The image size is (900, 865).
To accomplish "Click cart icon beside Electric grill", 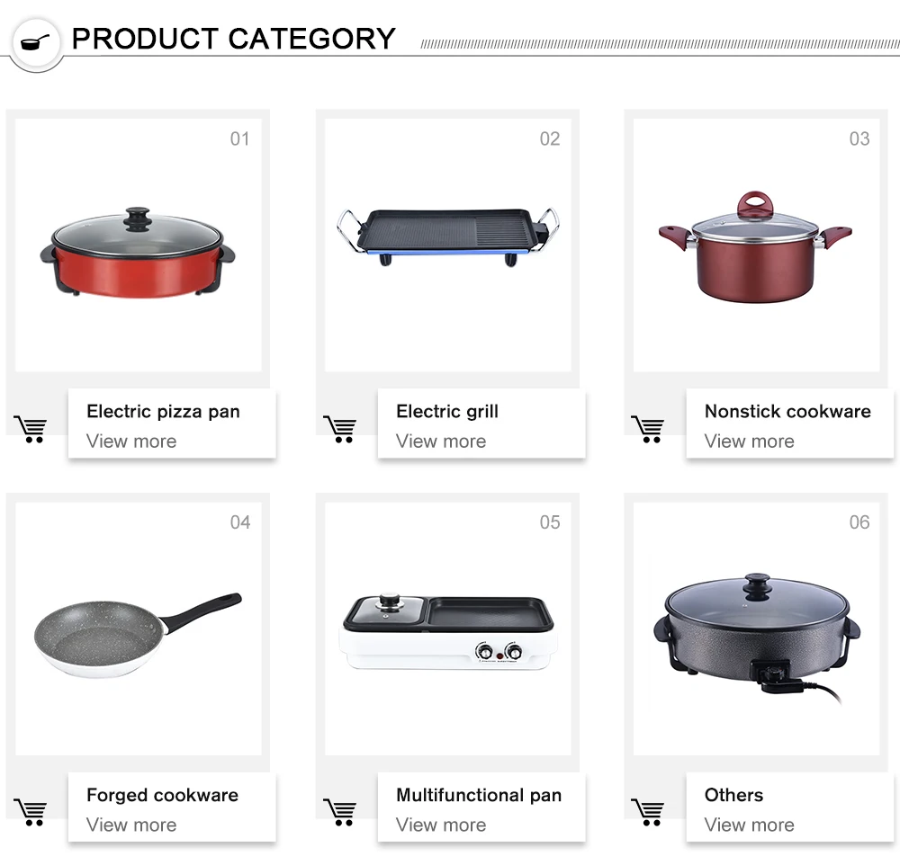I will tap(339, 429).
